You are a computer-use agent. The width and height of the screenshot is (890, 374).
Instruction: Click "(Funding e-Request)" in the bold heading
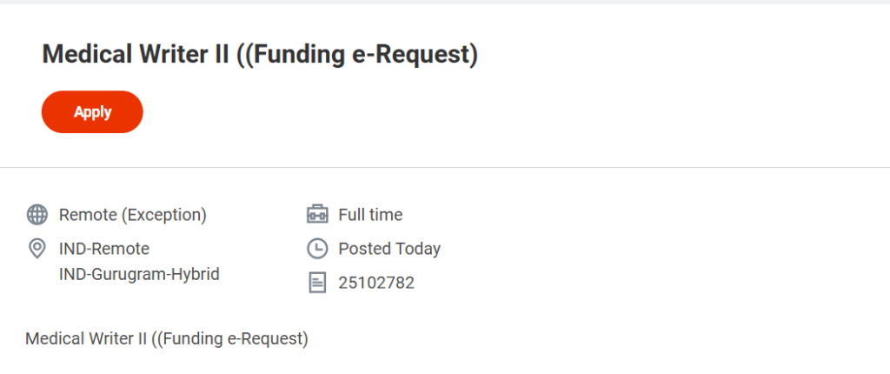pos(362,55)
